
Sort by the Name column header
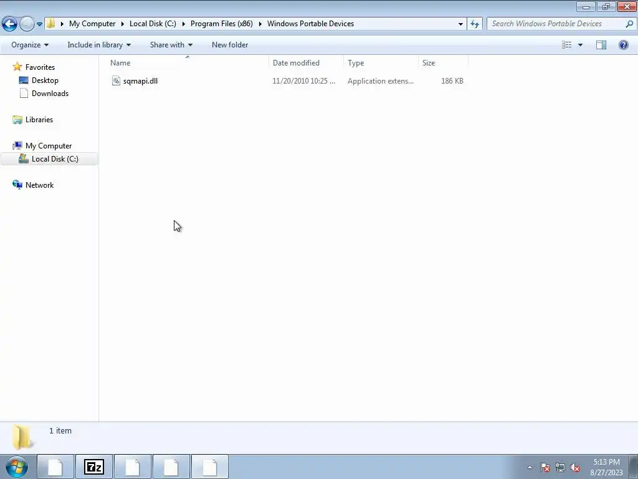(188, 63)
